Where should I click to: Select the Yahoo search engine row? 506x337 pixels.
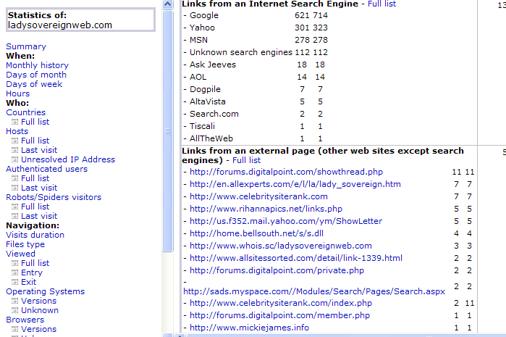pyautogui.click(x=256, y=28)
